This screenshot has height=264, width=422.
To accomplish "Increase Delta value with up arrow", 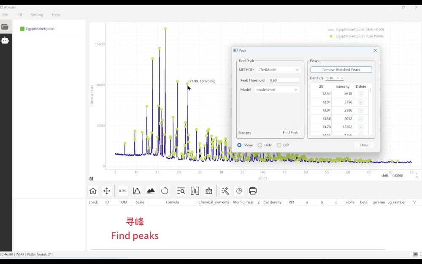I will pos(338,78).
